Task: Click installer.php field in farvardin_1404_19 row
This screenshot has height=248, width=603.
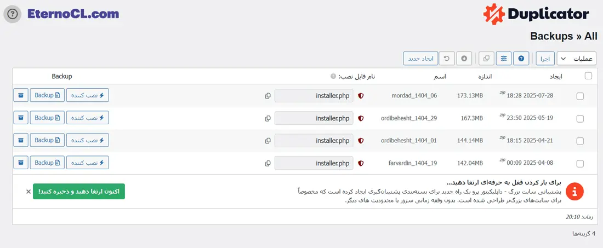Action: (314, 164)
